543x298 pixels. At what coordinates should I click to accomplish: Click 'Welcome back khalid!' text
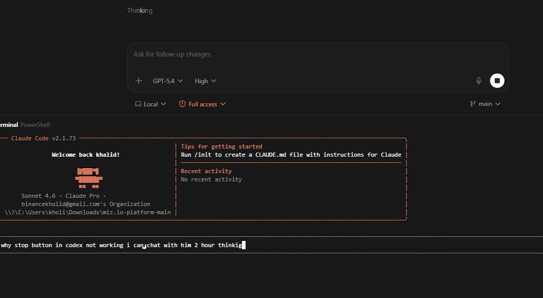coord(86,155)
